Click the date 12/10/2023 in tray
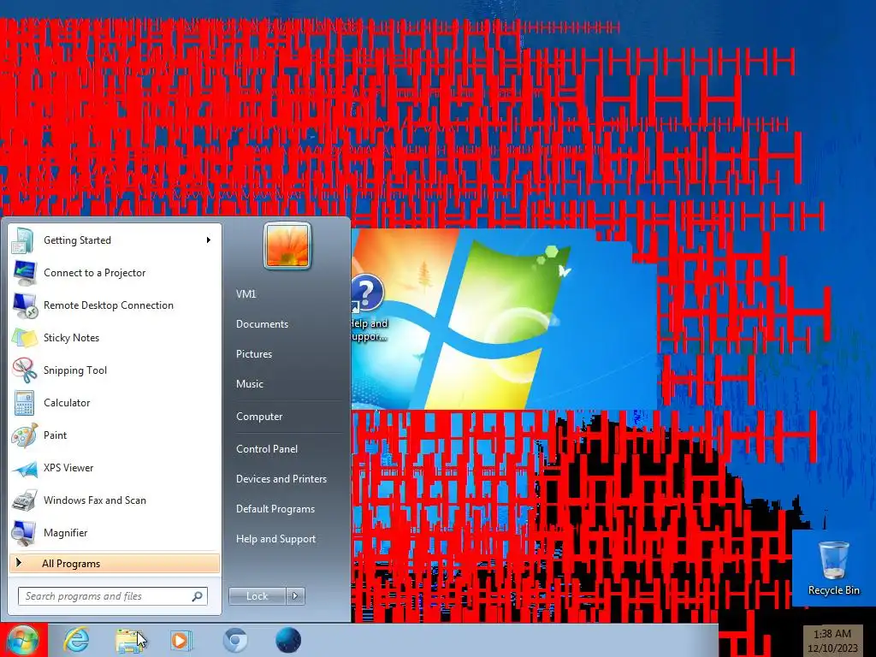The width and height of the screenshot is (876, 657). point(832,648)
